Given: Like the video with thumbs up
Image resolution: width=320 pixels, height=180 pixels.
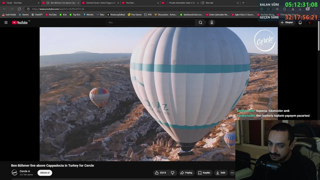Looking at the screenshot, I should click(160, 173).
